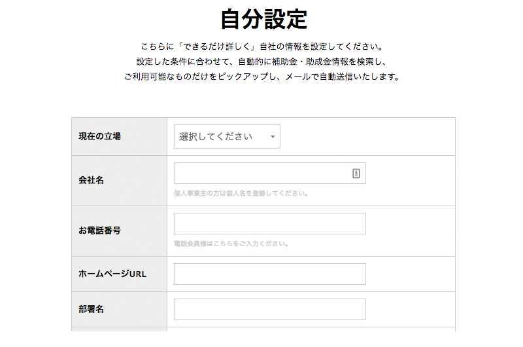Image resolution: width=523 pixels, height=347 pixels.
Task: Click the description line mentioning メールで自動送信
Action: (x=261, y=77)
